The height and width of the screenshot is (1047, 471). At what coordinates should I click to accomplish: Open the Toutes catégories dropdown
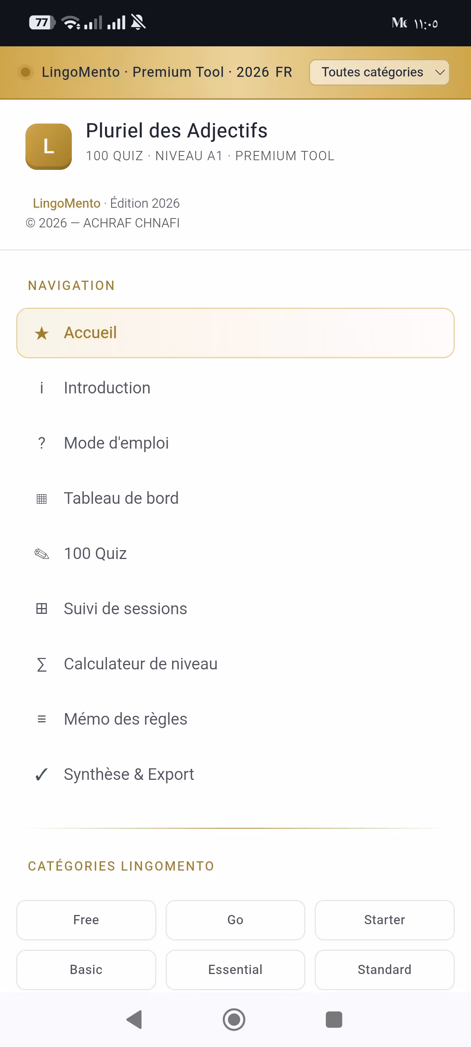[379, 72]
